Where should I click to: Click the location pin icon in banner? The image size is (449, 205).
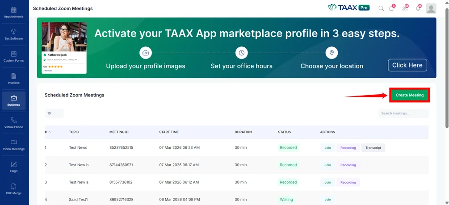point(332,53)
